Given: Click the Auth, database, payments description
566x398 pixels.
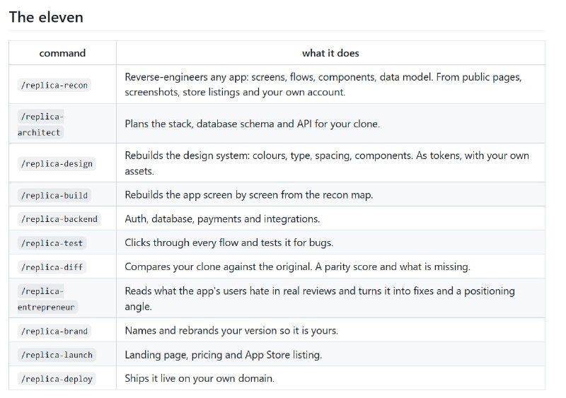Looking at the screenshot, I should pyautogui.click(x=222, y=218).
